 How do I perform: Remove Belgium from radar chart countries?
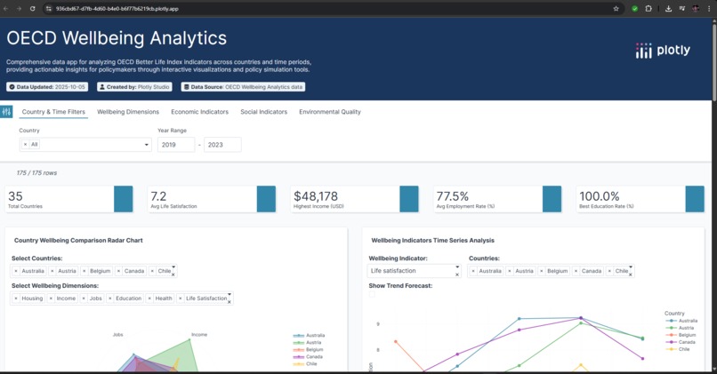[x=85, y=271]
